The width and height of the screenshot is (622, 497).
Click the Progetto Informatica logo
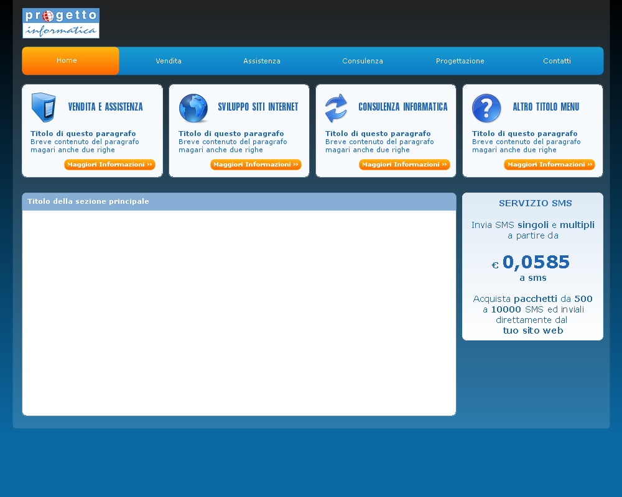click(x=60, y=23)
